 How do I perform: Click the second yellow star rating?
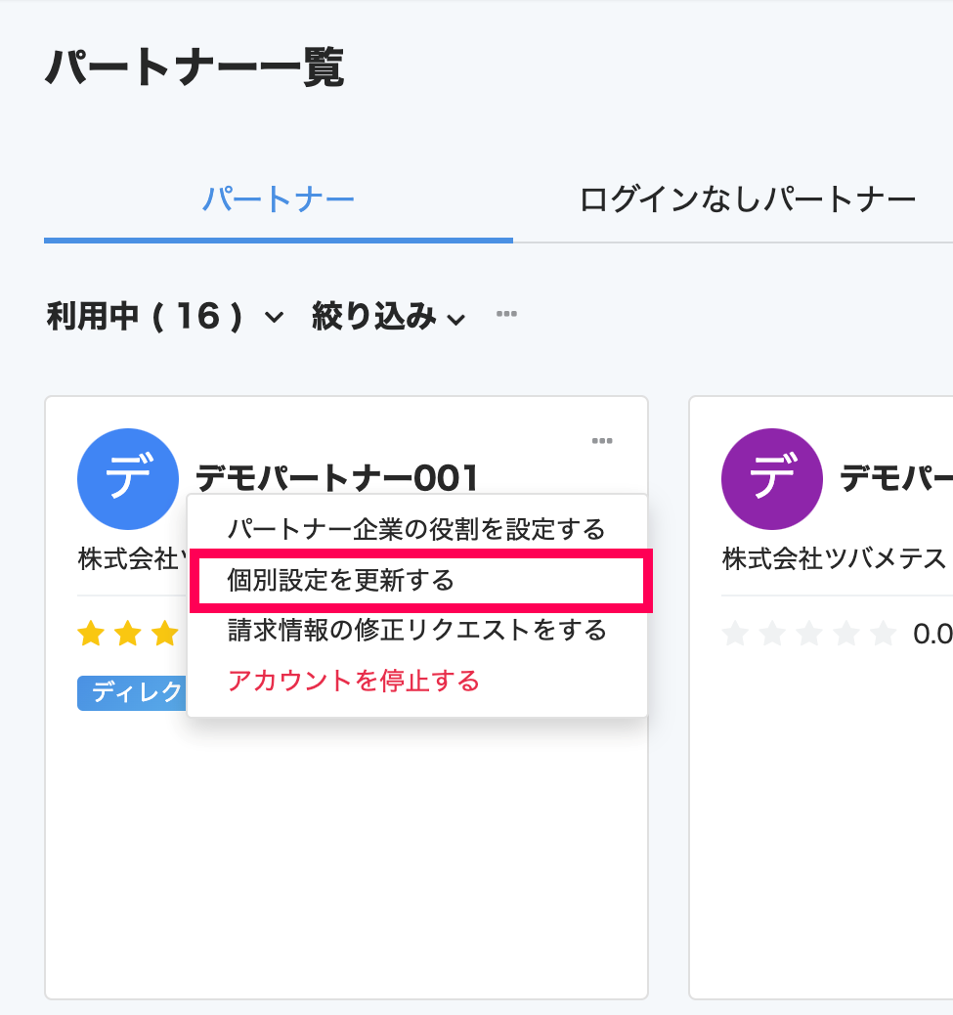click(x=128, y=633)
